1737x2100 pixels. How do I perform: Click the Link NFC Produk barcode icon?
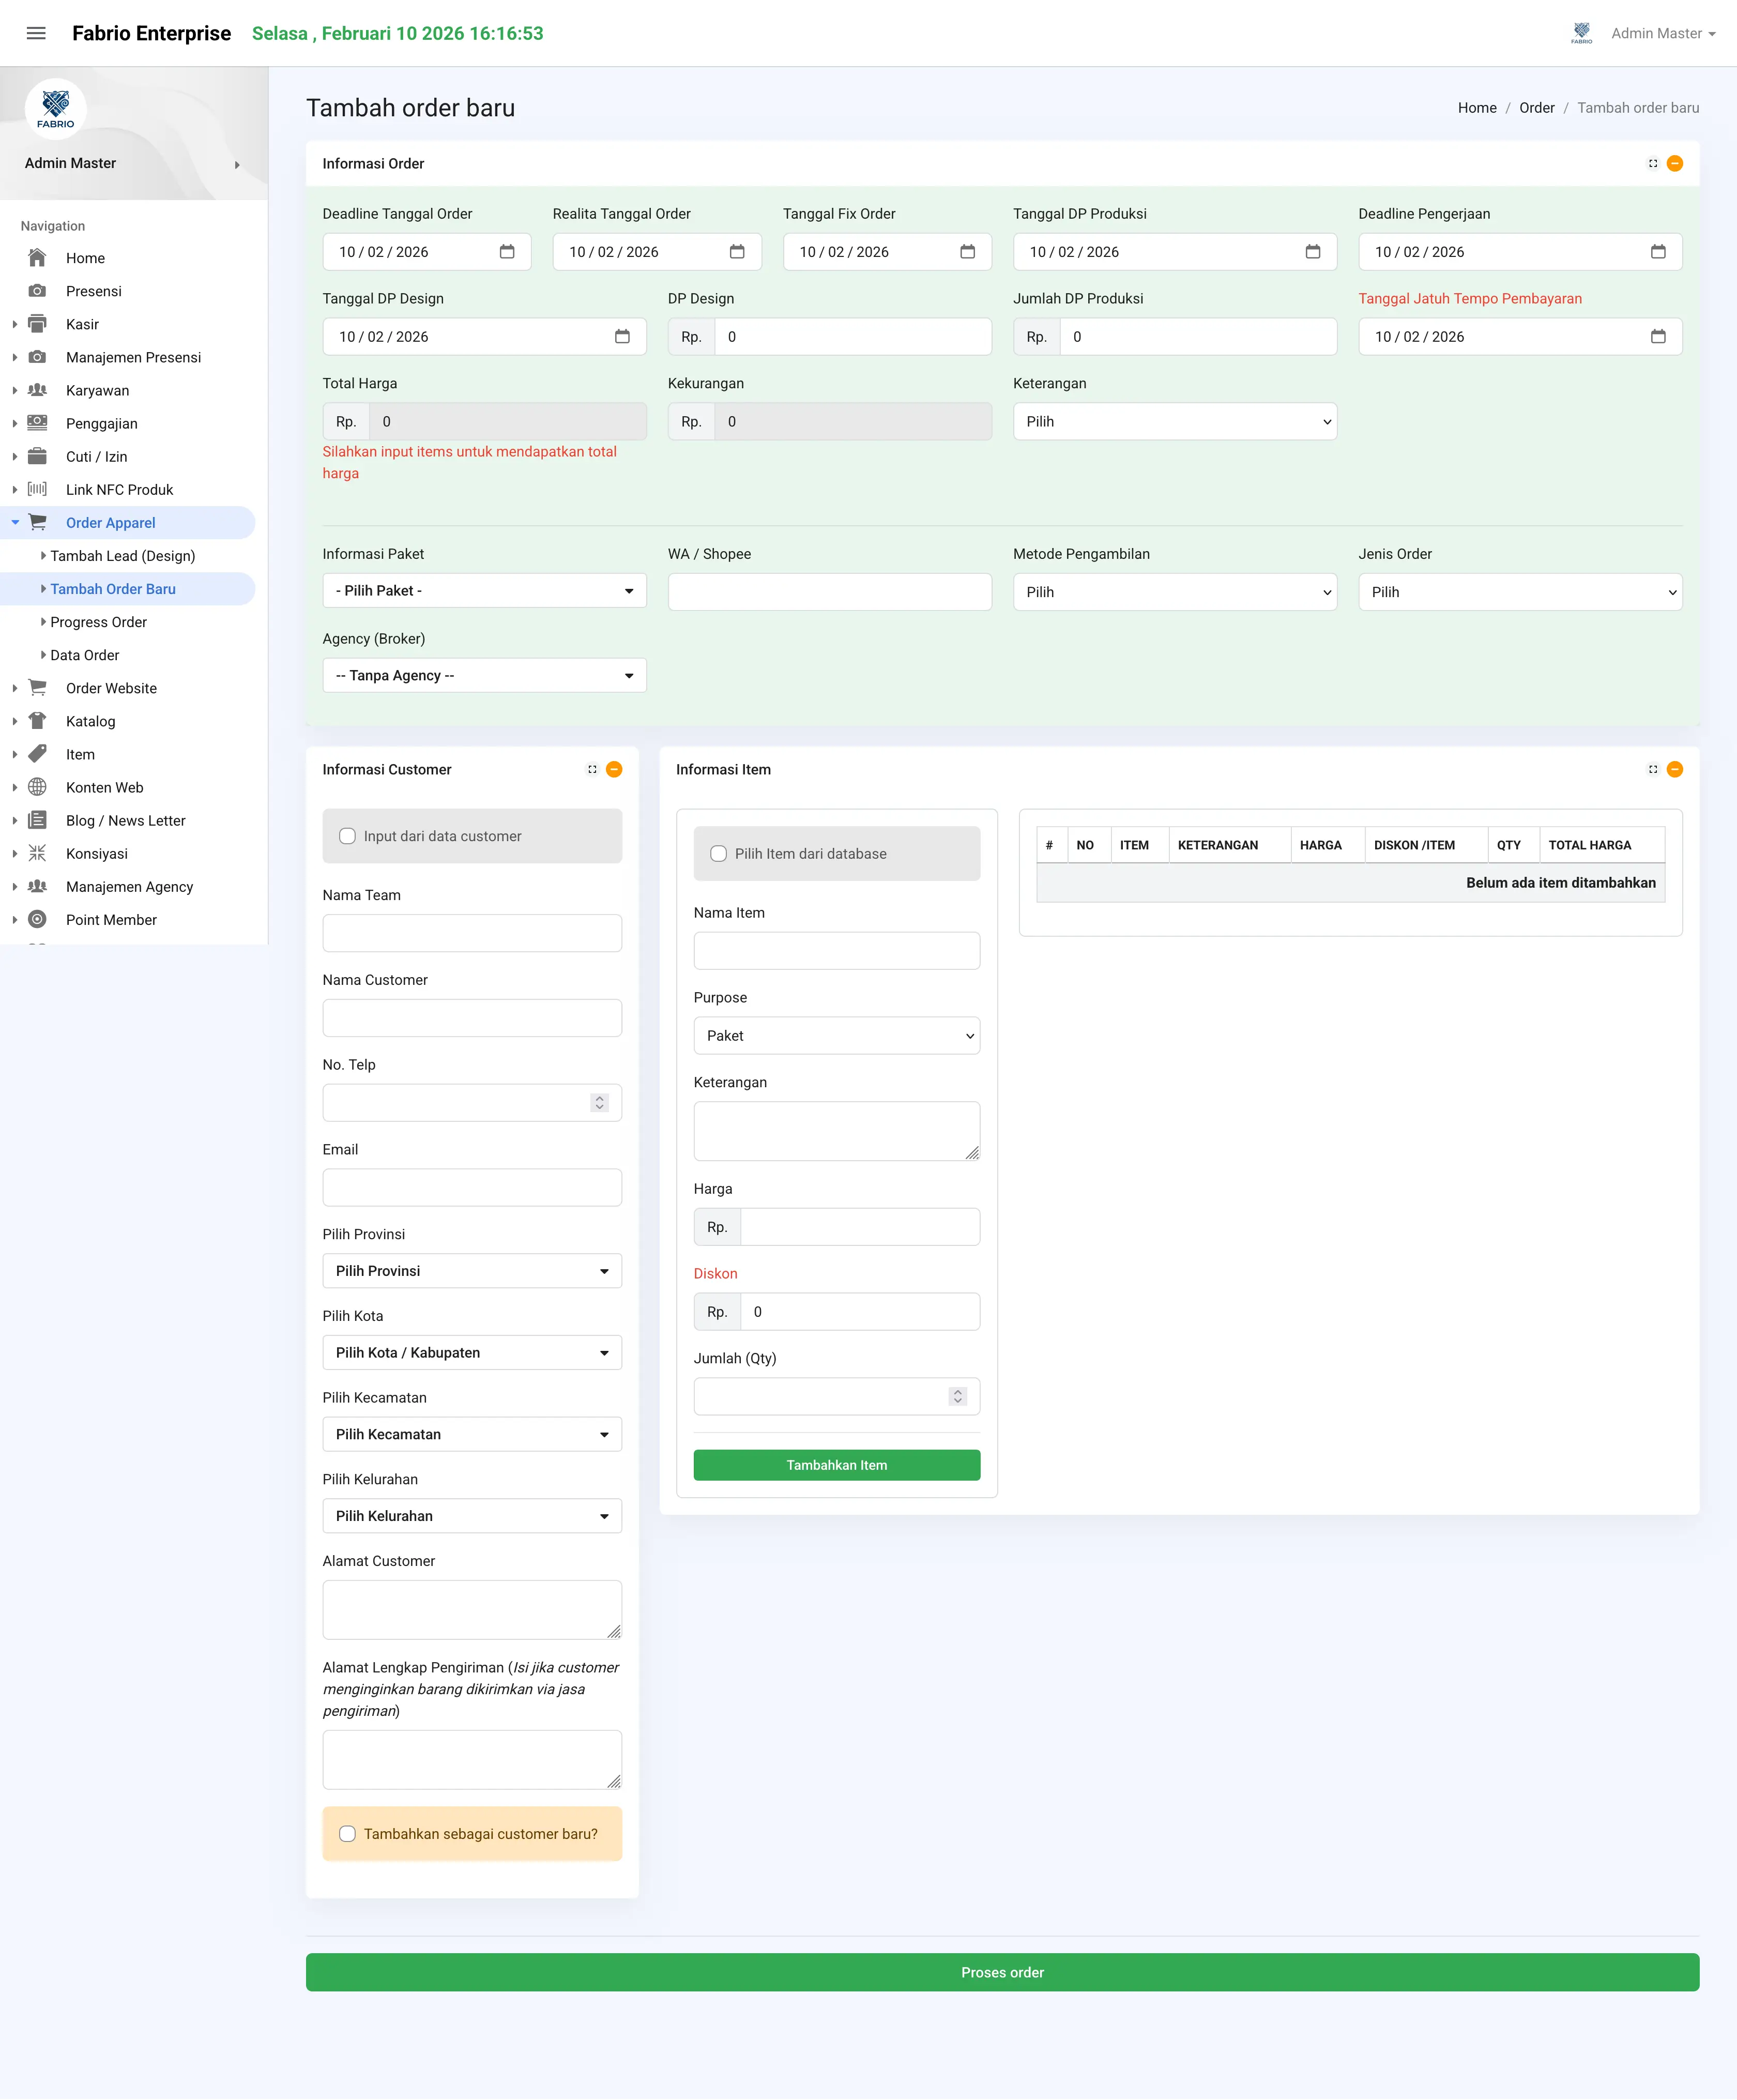click(x=37, y=489)
